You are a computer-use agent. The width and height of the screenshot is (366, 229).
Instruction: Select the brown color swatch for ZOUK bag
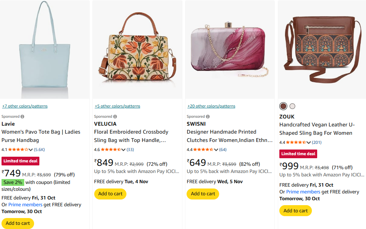pos(283,106)
